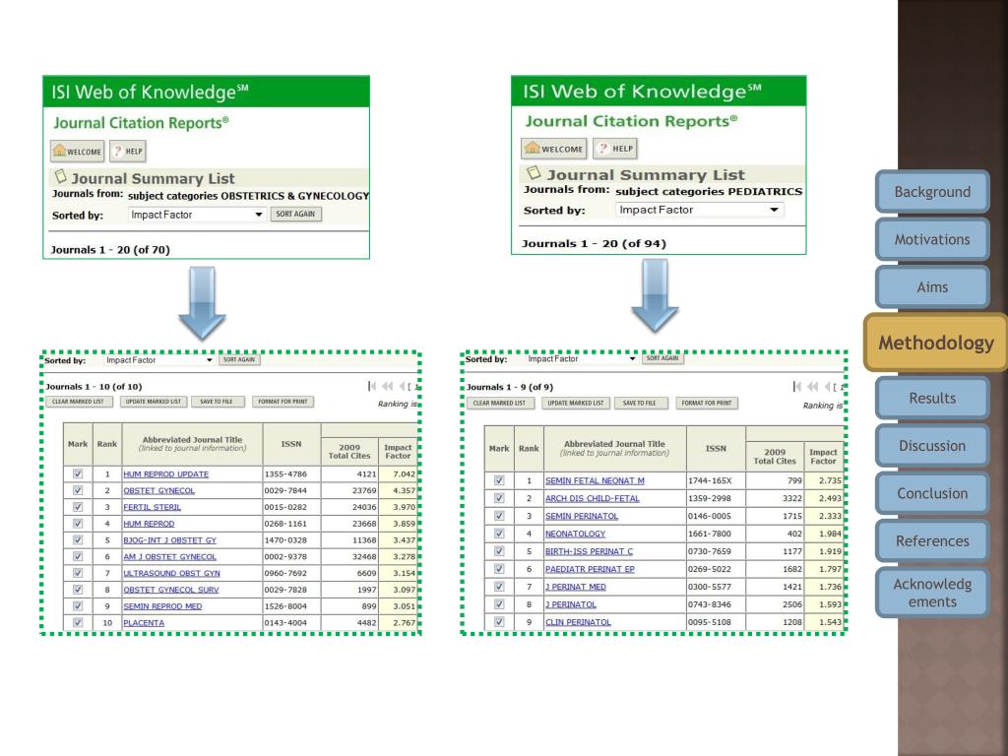Click Update Marked List in the 10-journal table
Image resolution: width=1008 pixels, height=756 pixels.
(154, 402)
